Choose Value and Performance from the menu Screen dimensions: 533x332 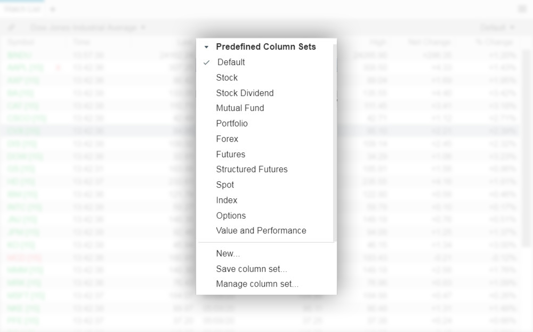pyautogui.click(x=261, y=231)
